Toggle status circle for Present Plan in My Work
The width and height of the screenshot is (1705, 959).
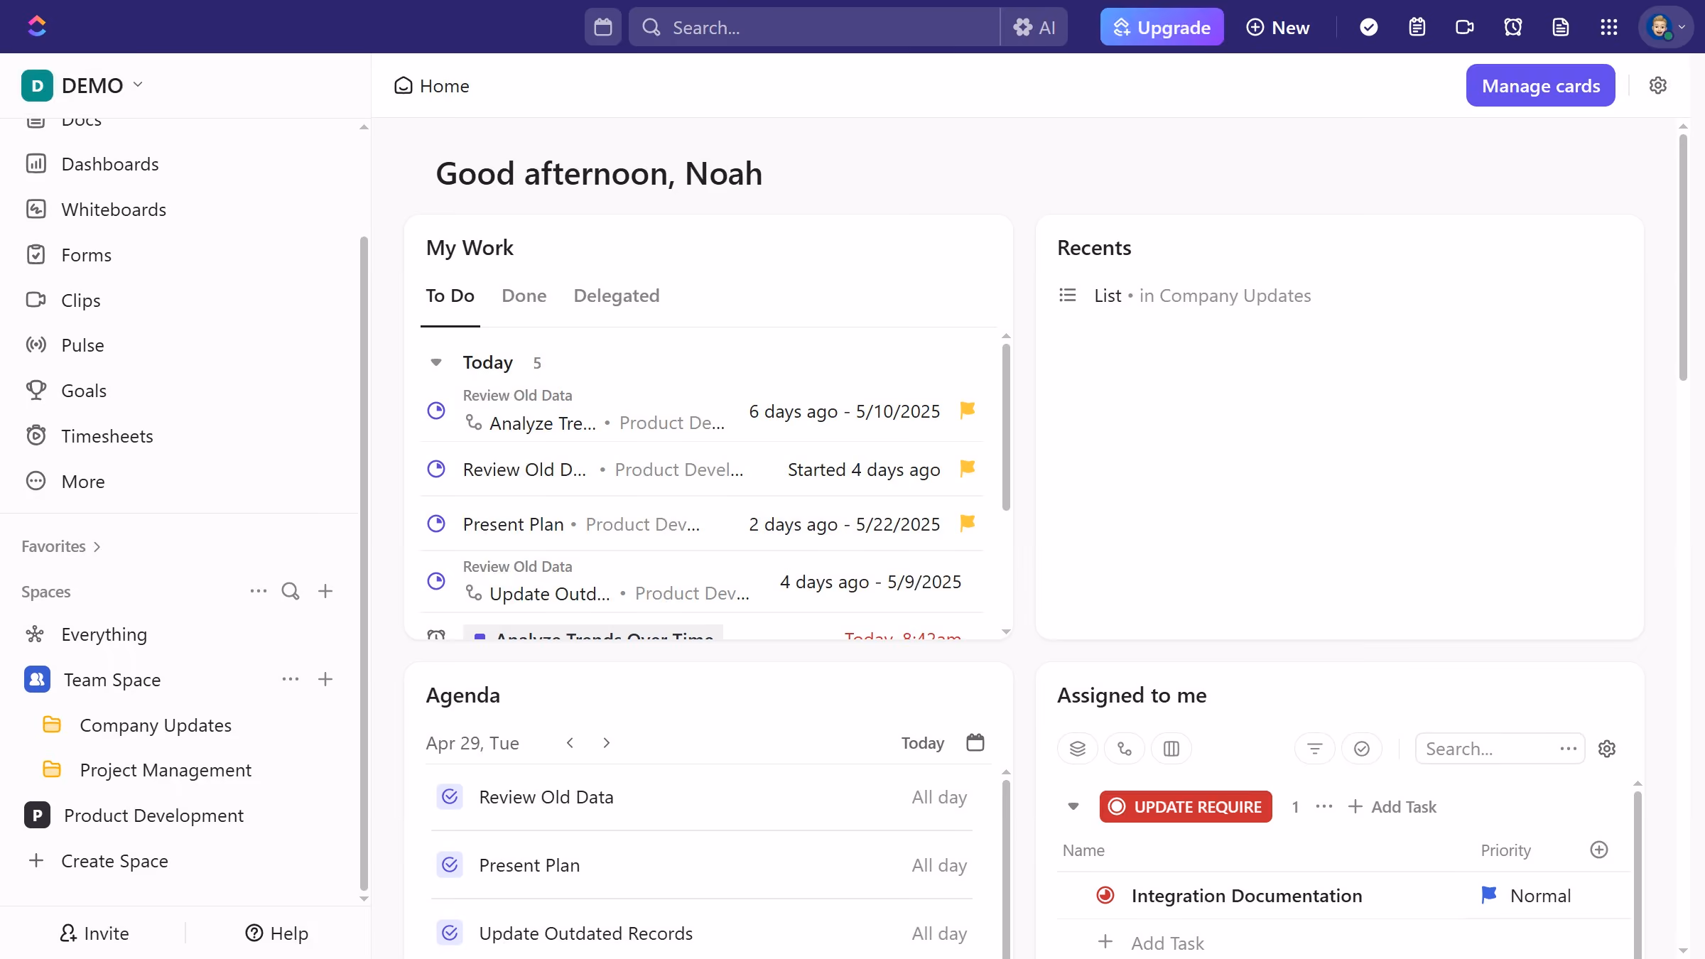(x=436, y=524)
